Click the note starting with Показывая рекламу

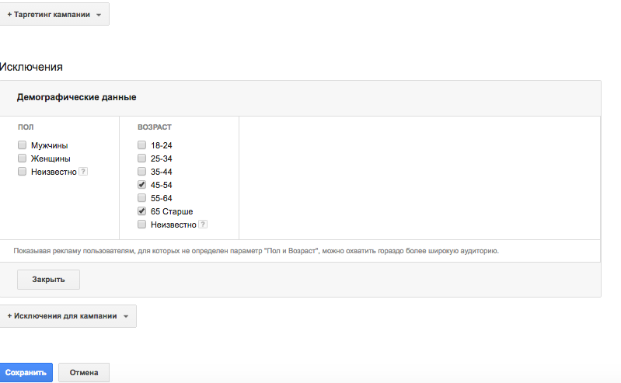(256, 251)
